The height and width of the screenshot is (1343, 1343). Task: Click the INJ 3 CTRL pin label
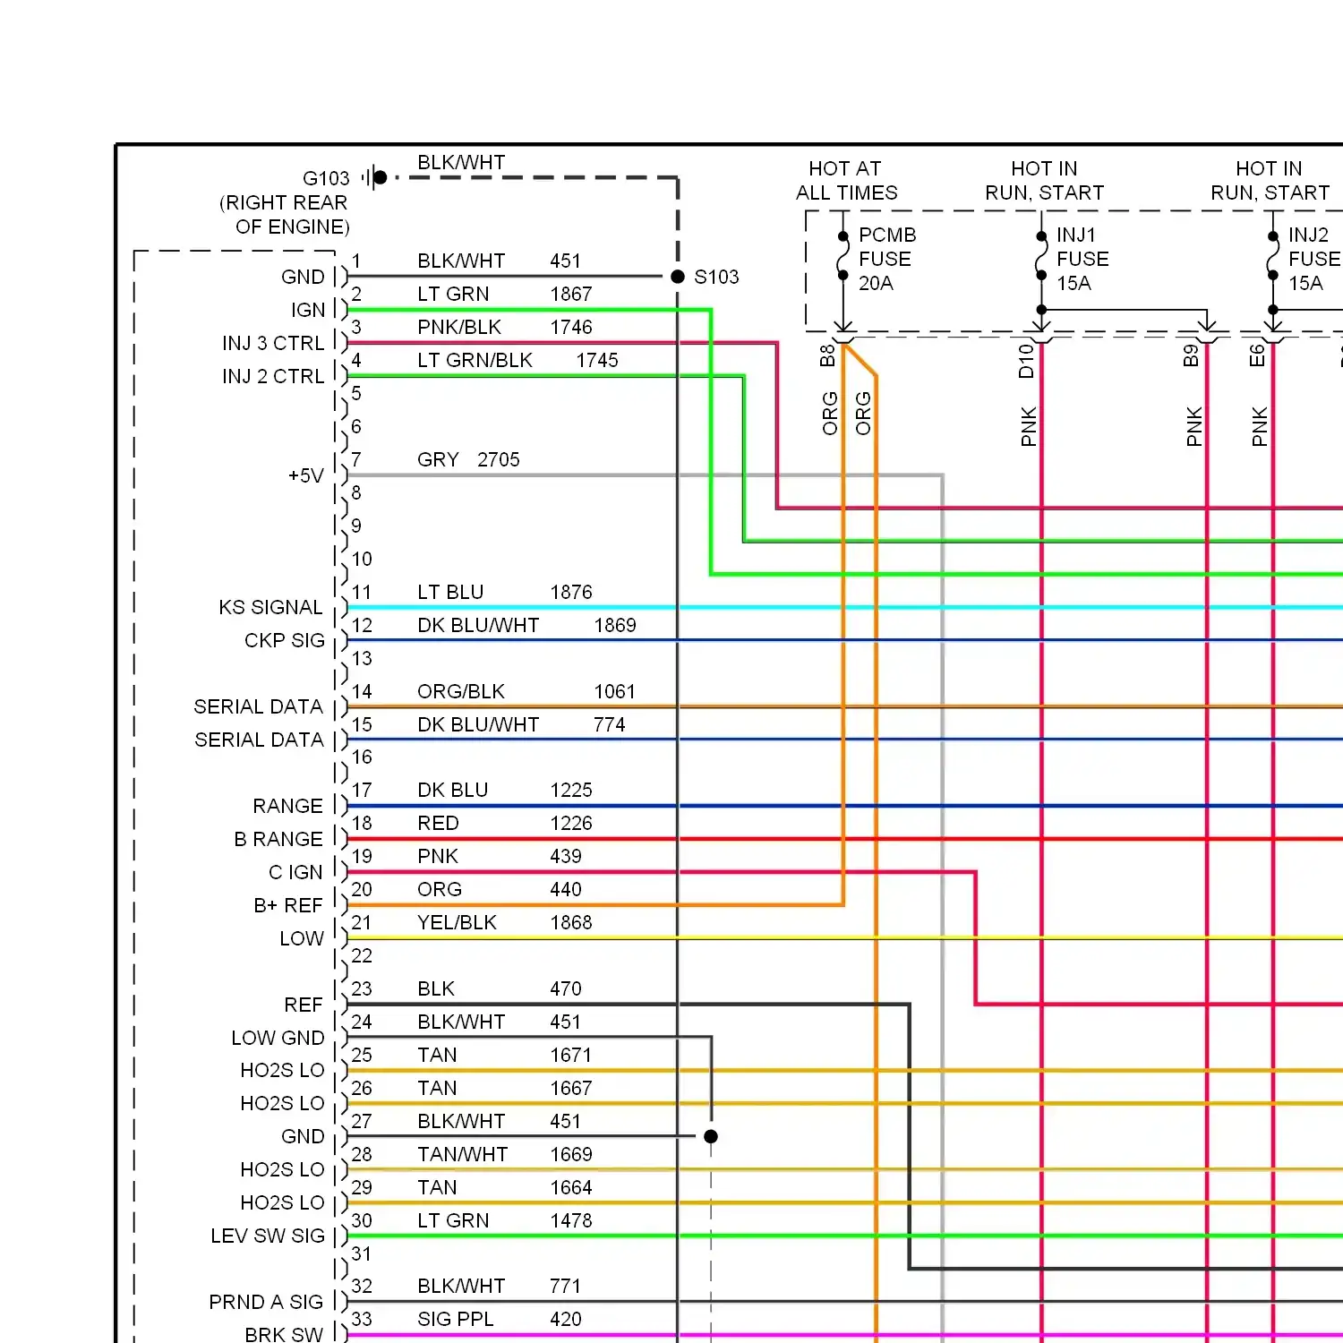(x=273, y=343)
